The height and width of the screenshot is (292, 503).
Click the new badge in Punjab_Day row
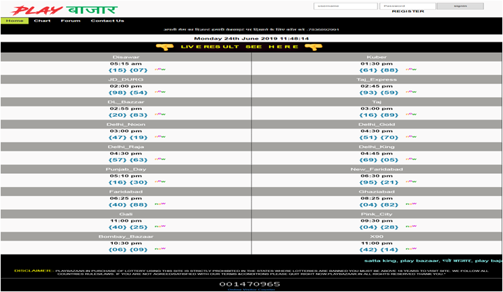(x=160, y=181)
